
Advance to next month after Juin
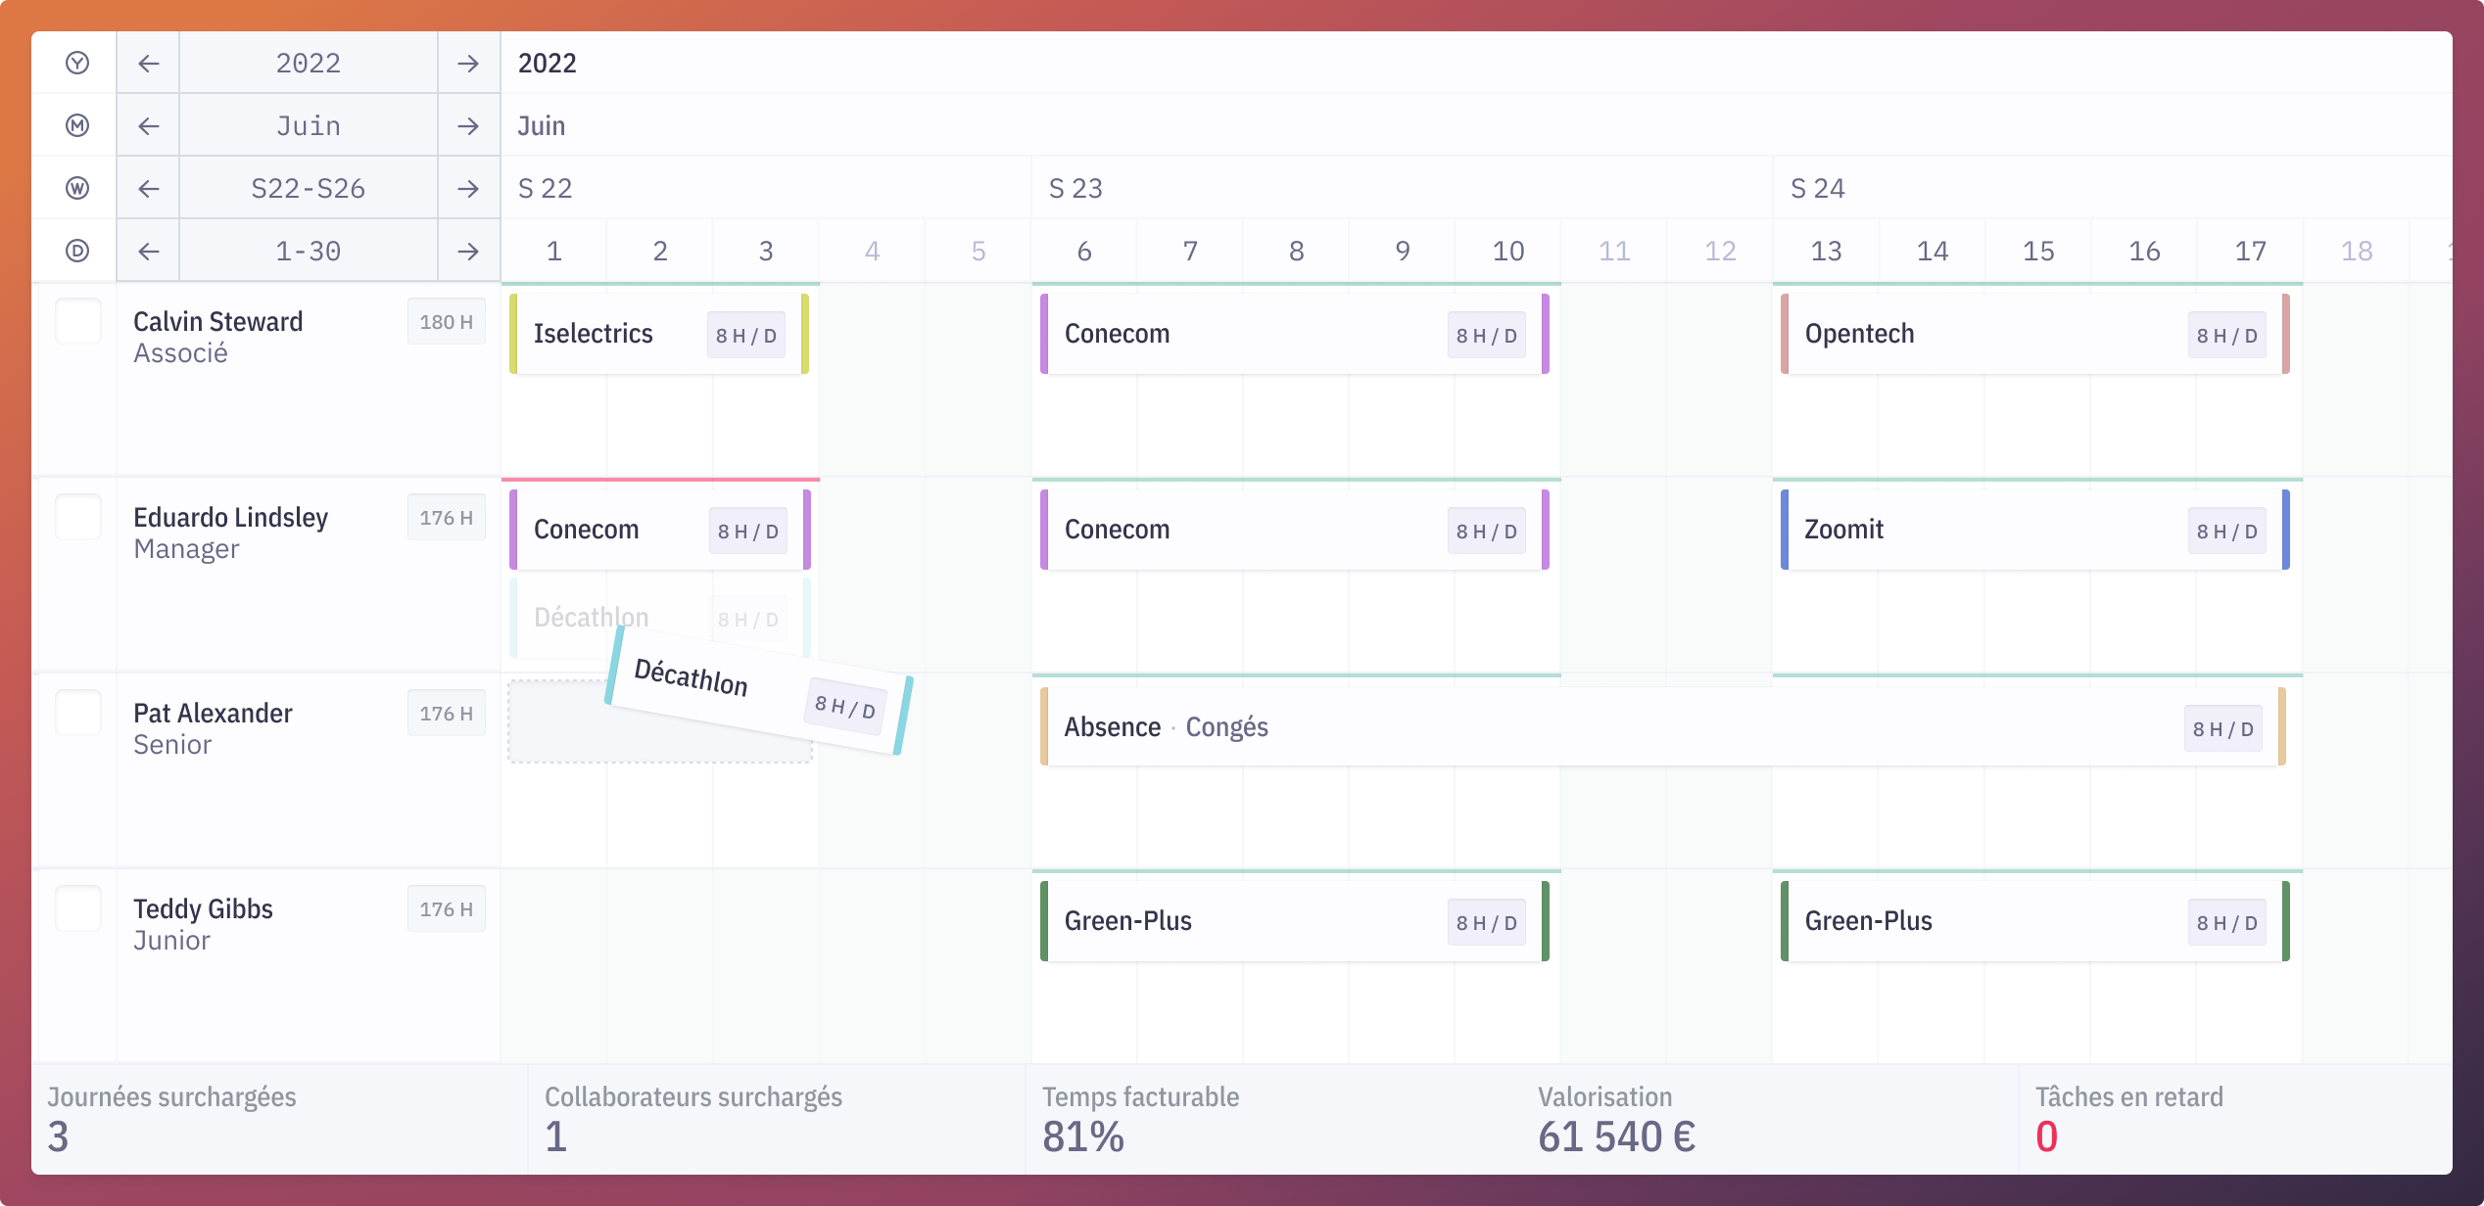[468, 125]
